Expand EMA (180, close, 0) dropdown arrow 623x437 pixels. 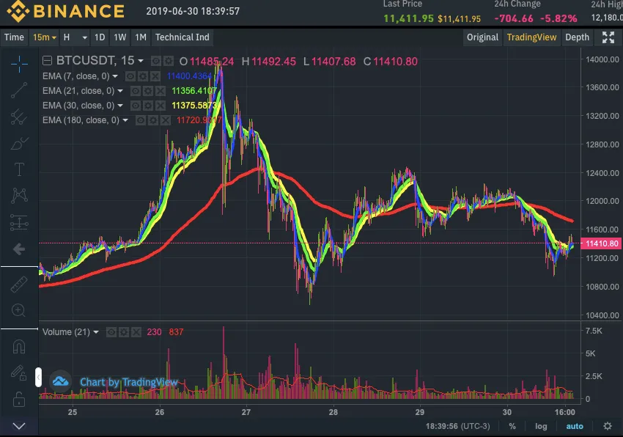[x=125, y=120]
